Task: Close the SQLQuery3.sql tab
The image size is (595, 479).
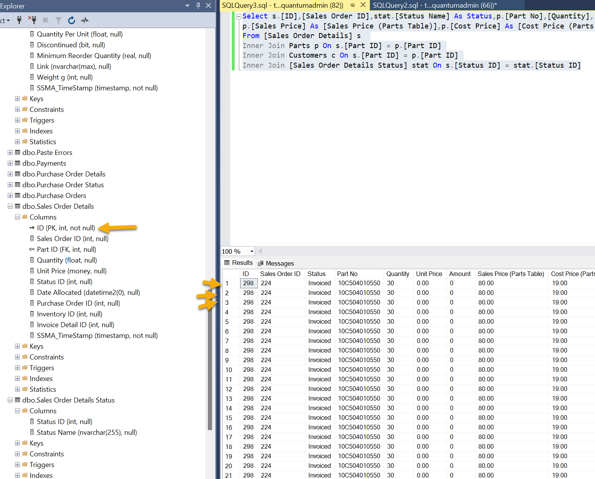Action: tap(363, 5)
